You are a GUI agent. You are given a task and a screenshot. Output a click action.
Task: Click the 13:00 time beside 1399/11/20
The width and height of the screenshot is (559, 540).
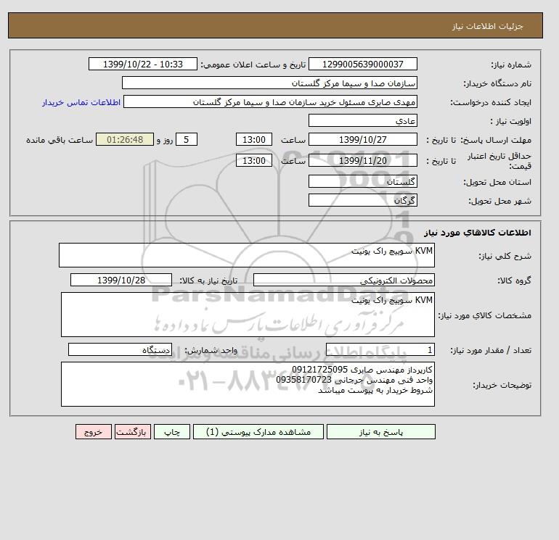click(x=254, y=160)
